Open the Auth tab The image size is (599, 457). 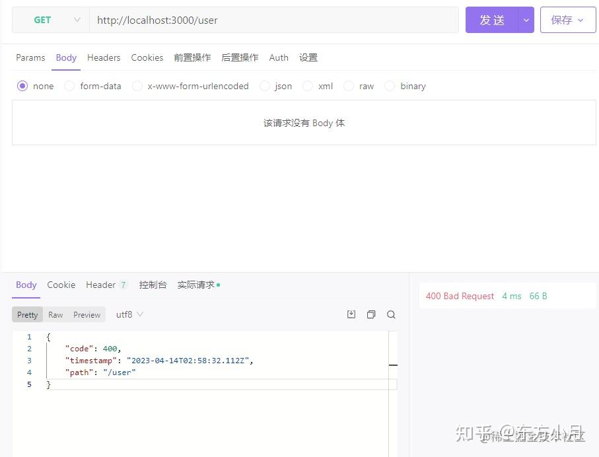click(279, 57)
